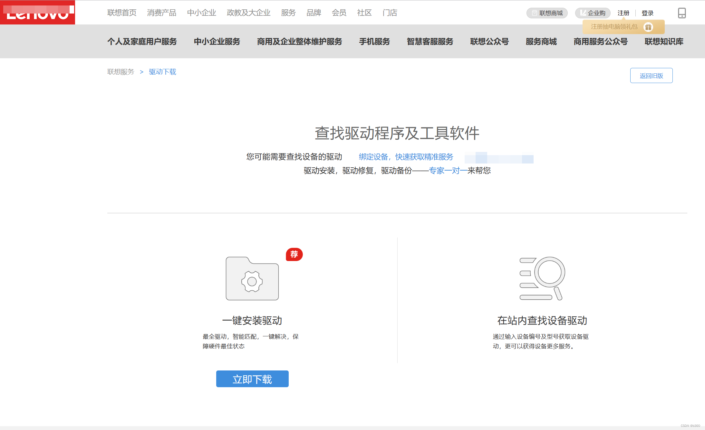Select 手机服务 in service navigation
705x430 pixels.
[x=374, y=42]
